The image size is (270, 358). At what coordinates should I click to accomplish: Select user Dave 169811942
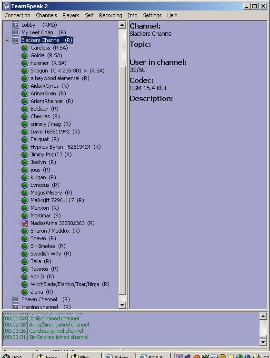point(55,132)
